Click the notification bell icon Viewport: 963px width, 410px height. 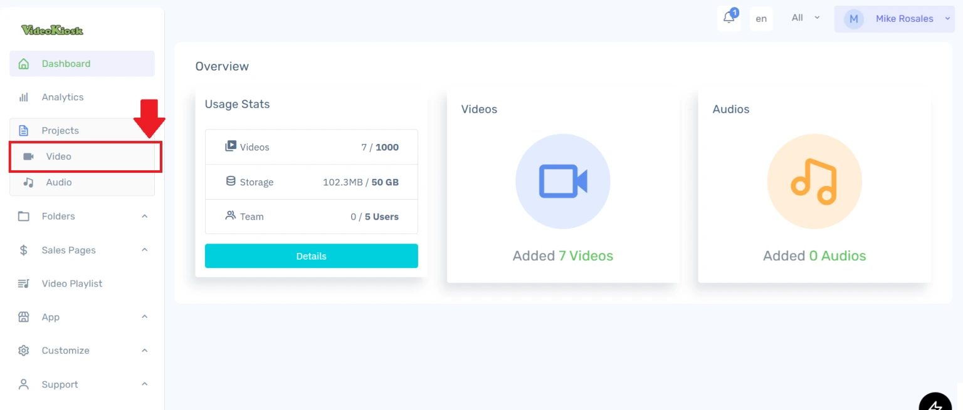click(729, 18)
